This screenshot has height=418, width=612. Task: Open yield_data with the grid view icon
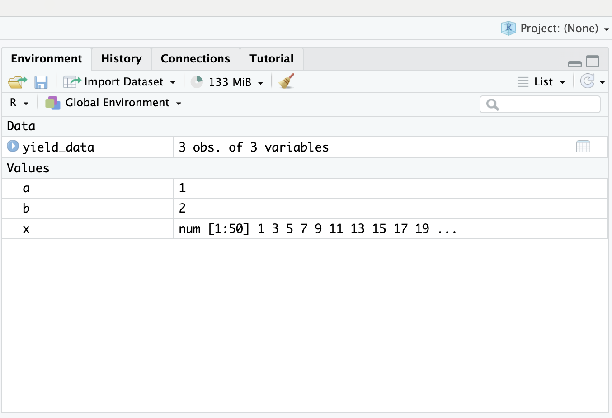pyautogui.click(x=583, y=146)
